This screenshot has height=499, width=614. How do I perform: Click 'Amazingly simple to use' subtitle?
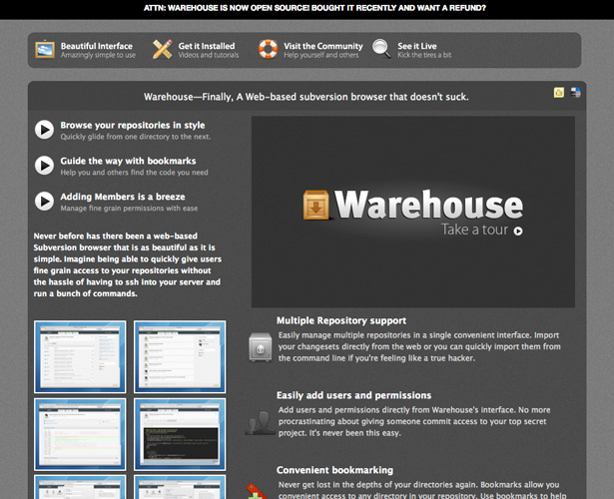pyautogui.click(x=98, y=55)
